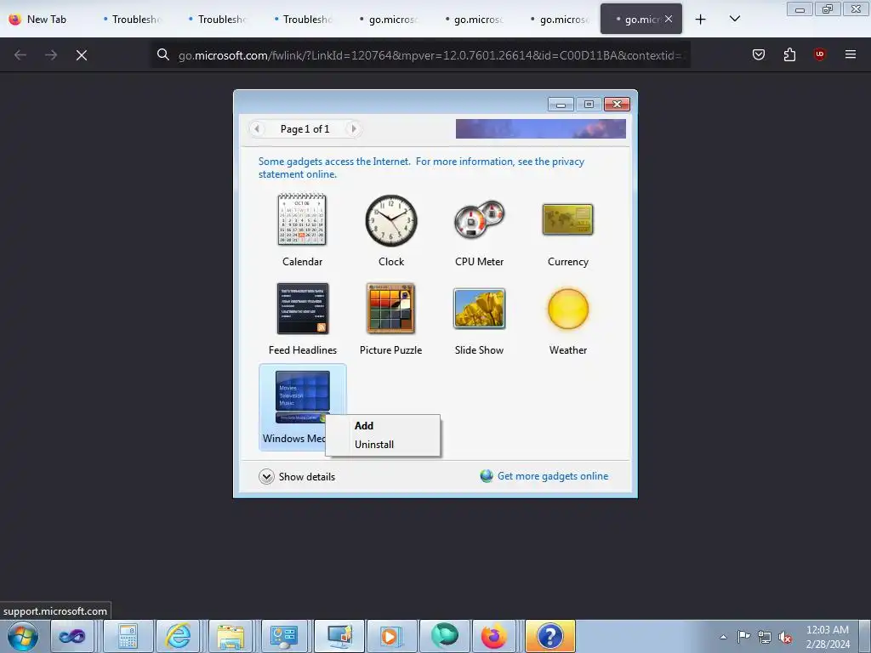Switch to the New Tab browser tab
871x653 pixels.
[47, 20]
